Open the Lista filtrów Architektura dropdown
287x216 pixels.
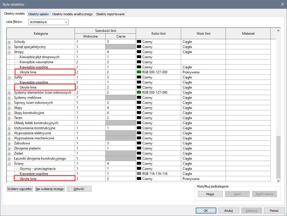(x=48, y=22)
